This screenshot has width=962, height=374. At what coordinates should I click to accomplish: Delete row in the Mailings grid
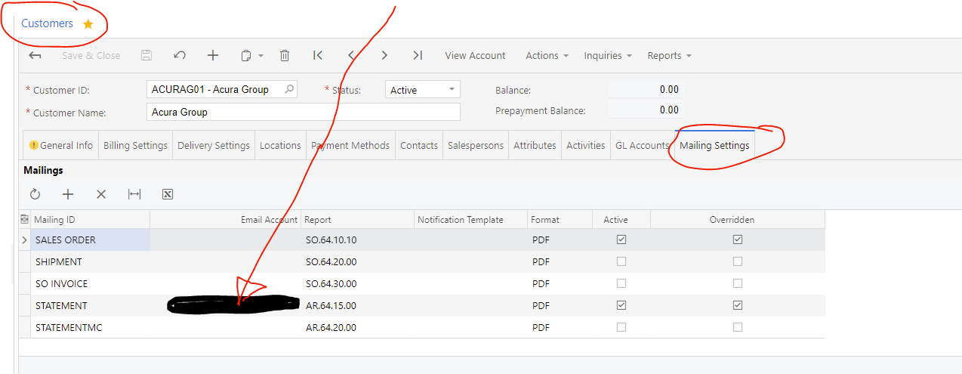(x=101, y=194)
